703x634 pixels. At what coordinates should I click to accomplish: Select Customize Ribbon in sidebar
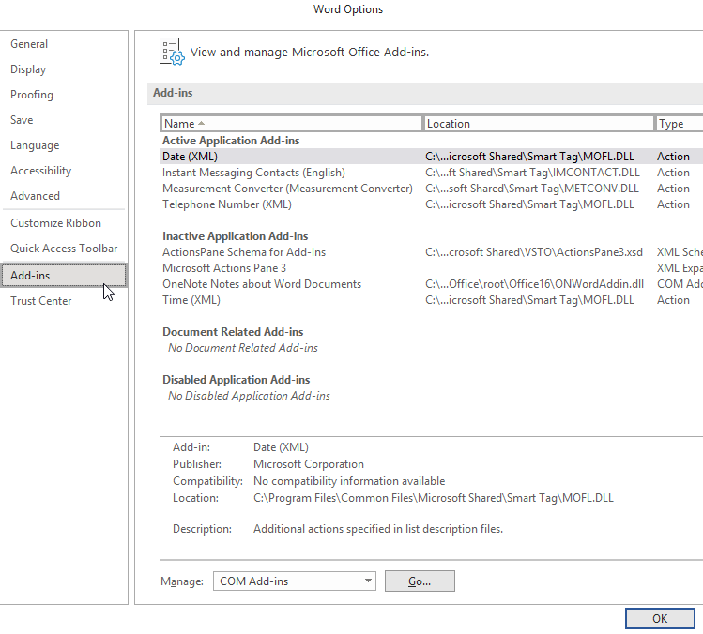pos(55,223)
